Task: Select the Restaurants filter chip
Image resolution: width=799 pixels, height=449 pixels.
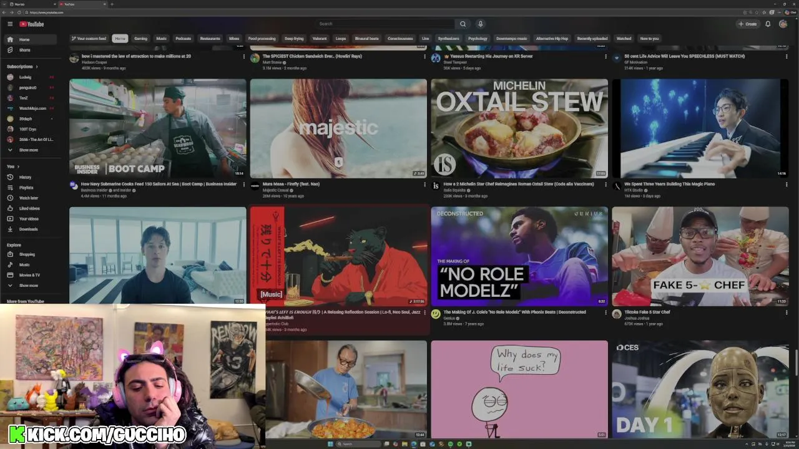Action: point(210,39)
